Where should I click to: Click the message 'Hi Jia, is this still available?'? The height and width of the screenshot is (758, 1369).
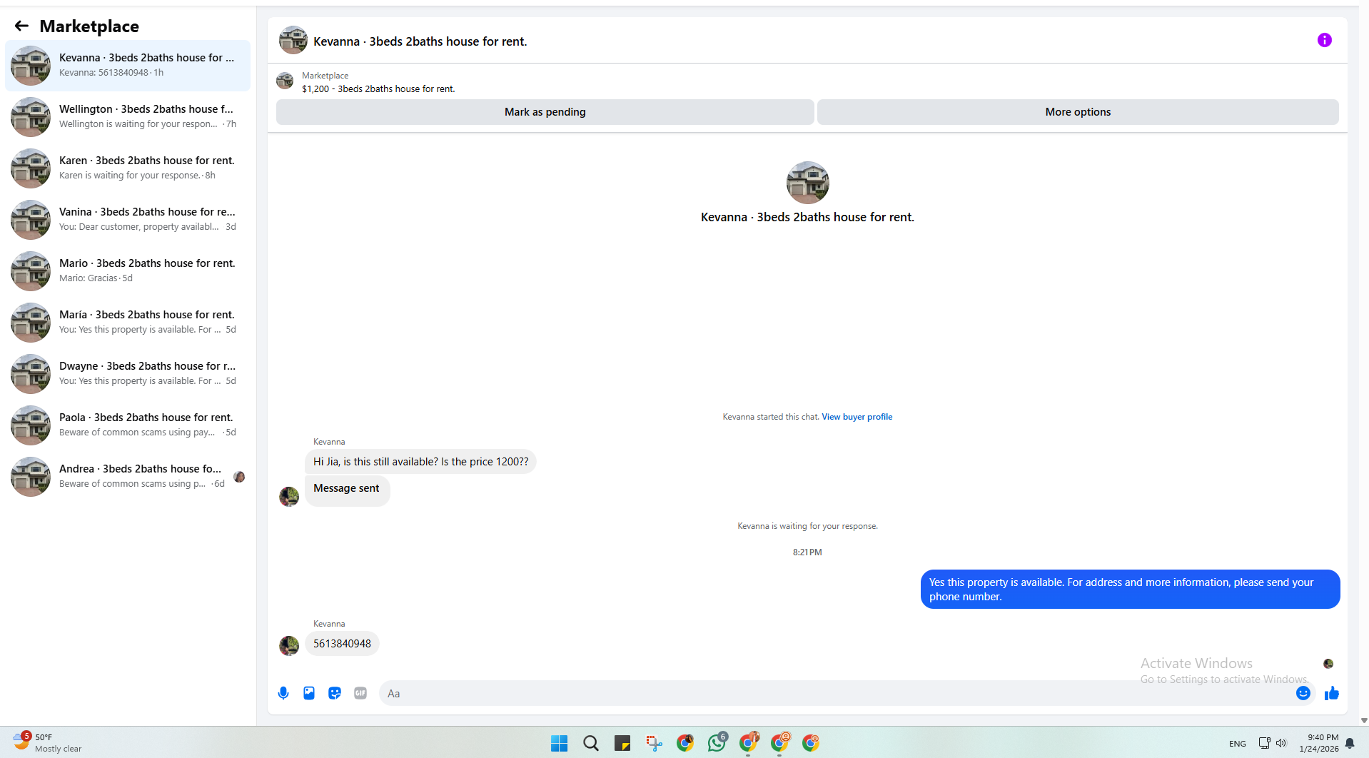[420, 462]
